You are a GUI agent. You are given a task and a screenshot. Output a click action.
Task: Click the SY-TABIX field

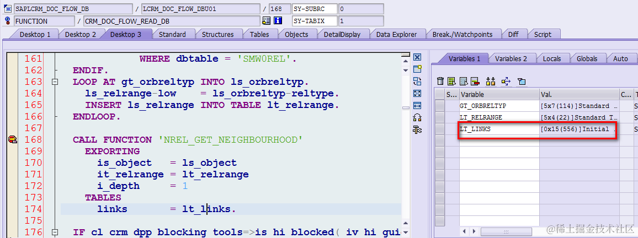(315, 21)
